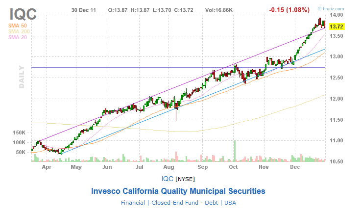Screen dimensions: 360x212
Task: Click the tall October volume spike bar
Action: point(235,151)
